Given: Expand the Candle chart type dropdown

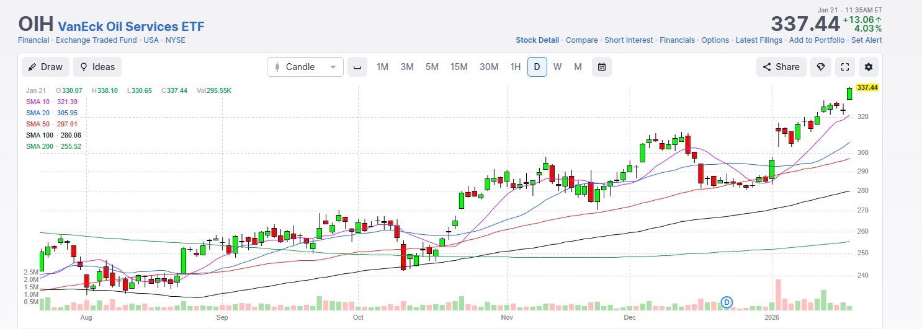Looking at the screenshot, I should pos(305,67).
